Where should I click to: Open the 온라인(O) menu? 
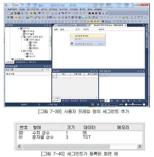[x=53, y=9]
